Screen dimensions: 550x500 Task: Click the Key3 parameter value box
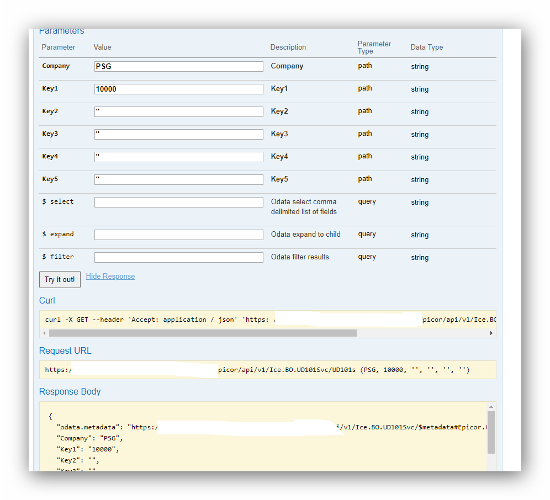pyautogui.click(x=178, y=134)
